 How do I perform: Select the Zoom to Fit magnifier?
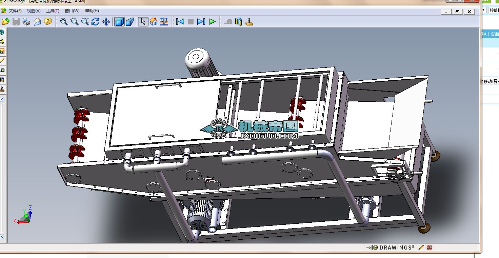pyautogui.click(x=64, y=22)
